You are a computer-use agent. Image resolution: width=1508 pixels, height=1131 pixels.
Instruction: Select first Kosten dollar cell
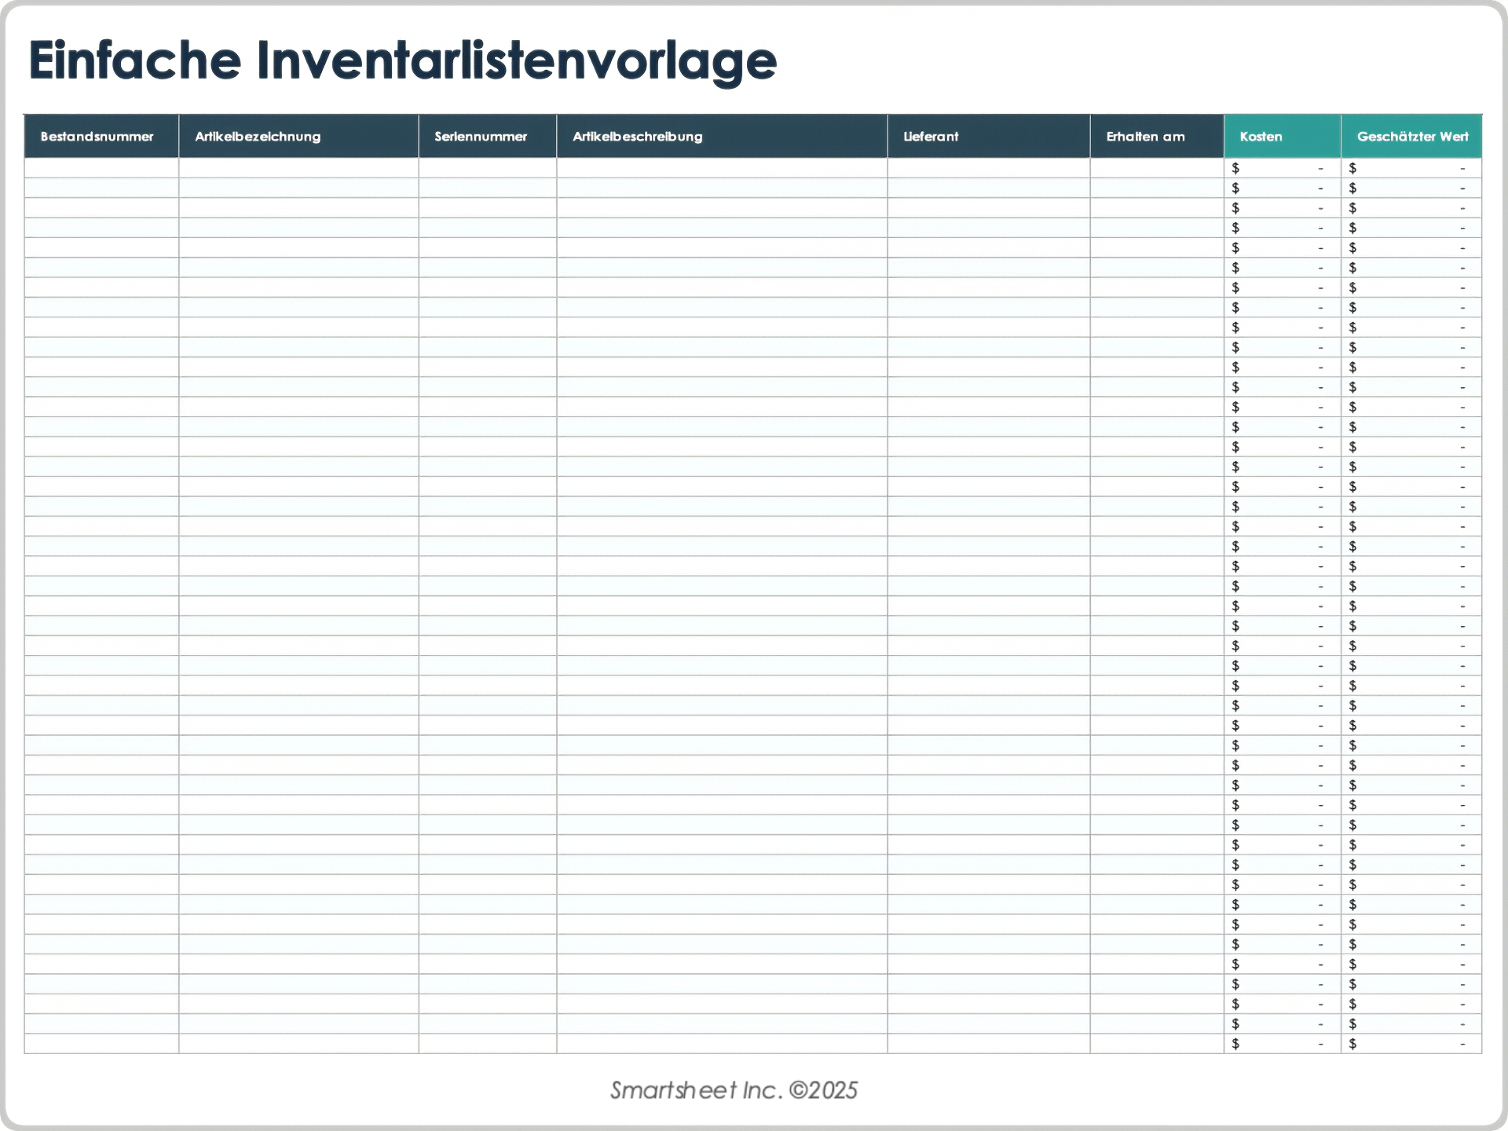click(x=1282, y=168)
